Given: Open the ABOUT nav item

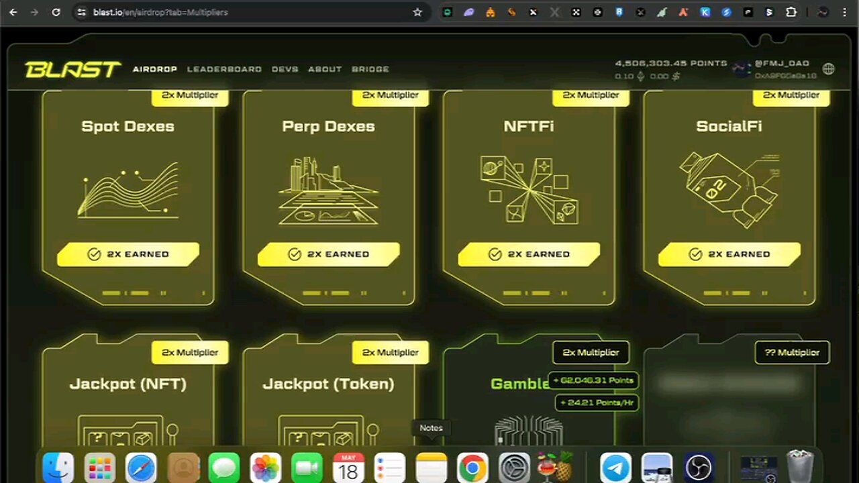Looking at the screenshot, I should [325, 69].
